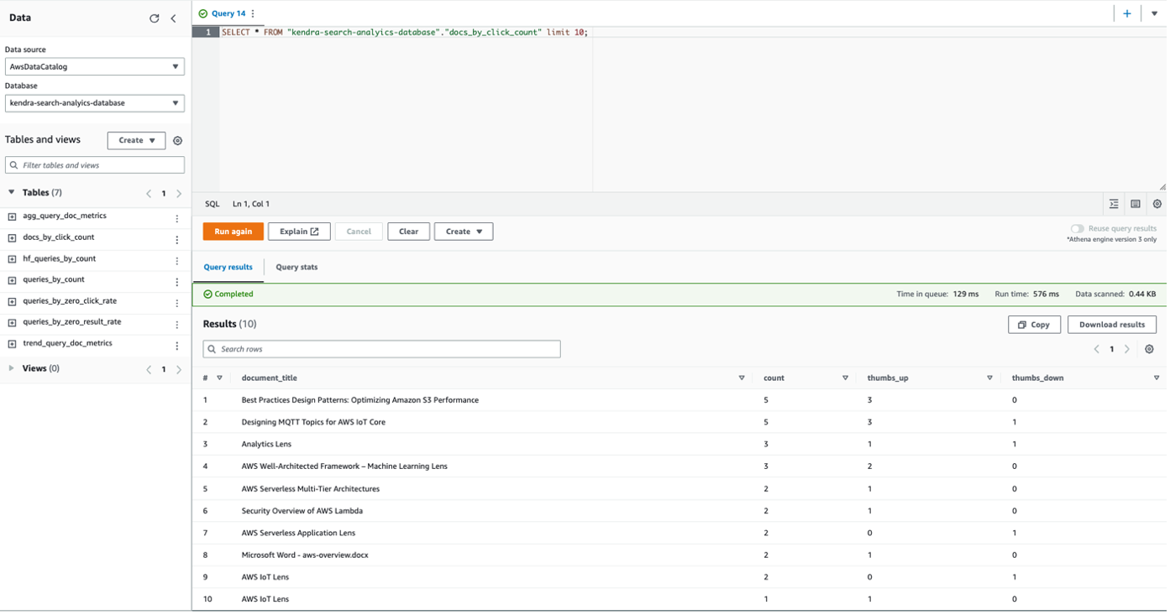Screen dimensions: 1170x615
Task: Click 'AWS Serverless Multi-Tier Architectures' cell
Action: [311, 489]
